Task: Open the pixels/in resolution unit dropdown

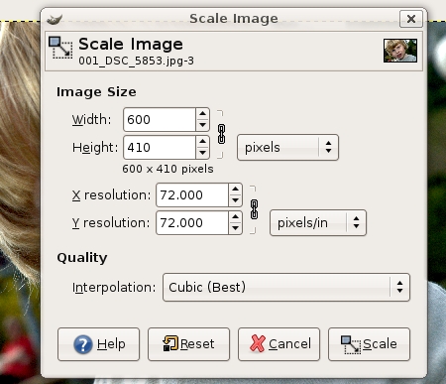Action: [x=318, y=222]
